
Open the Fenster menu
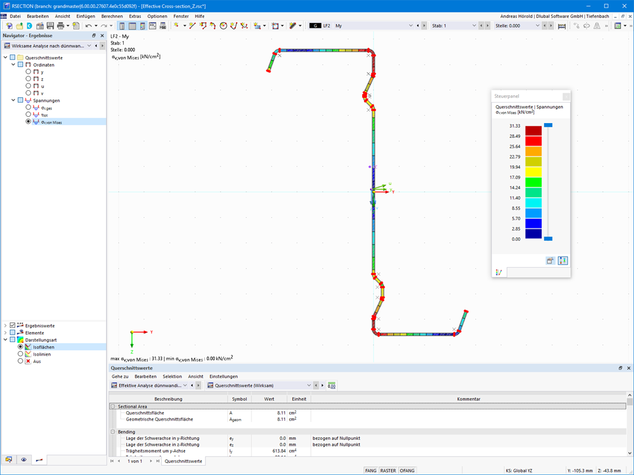181,16
